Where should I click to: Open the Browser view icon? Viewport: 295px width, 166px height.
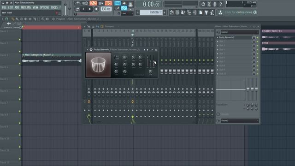pyautogui.click(x=189, y=12)
